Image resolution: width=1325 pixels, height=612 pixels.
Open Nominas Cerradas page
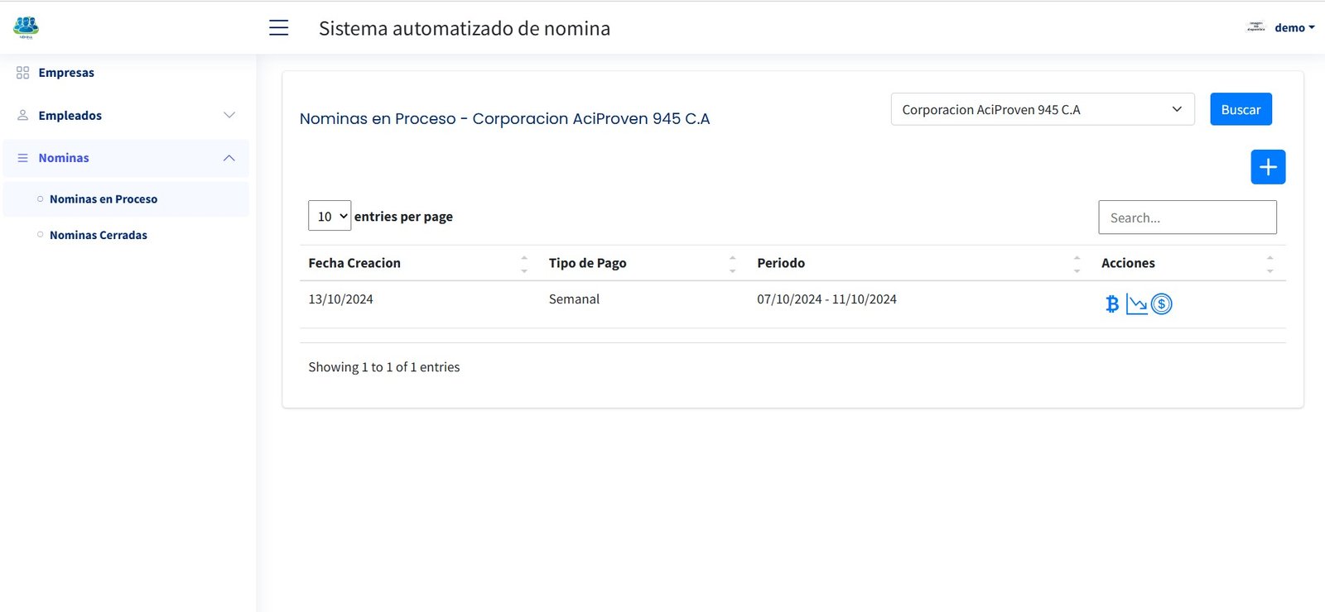coord(99,236)
